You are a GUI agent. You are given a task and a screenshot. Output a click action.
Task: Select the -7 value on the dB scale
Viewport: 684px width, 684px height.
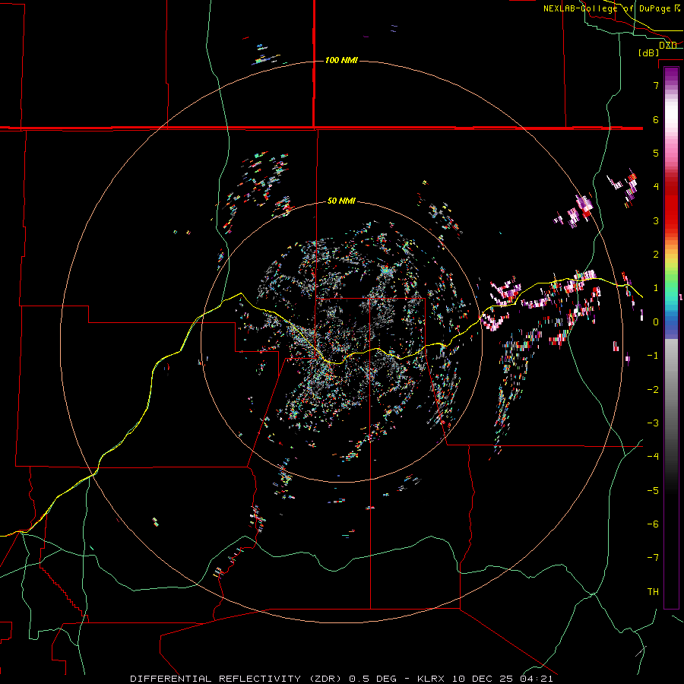click(x=653, y=558)
